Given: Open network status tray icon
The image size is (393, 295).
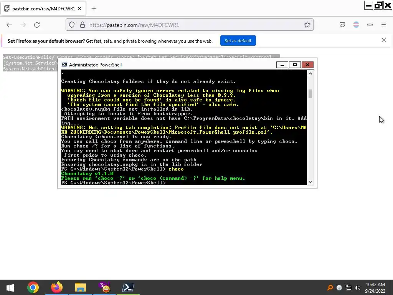Looking at the screenshot, I should tap(348, 287).
